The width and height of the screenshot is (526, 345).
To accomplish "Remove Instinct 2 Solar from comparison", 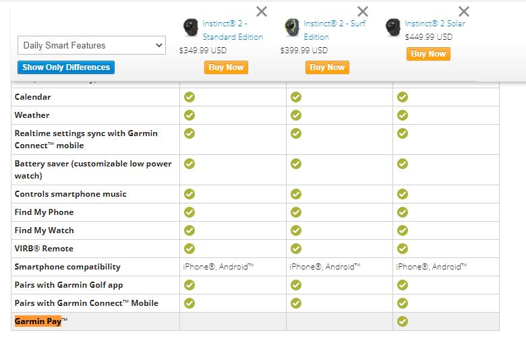I will click(x=464, y=11).
